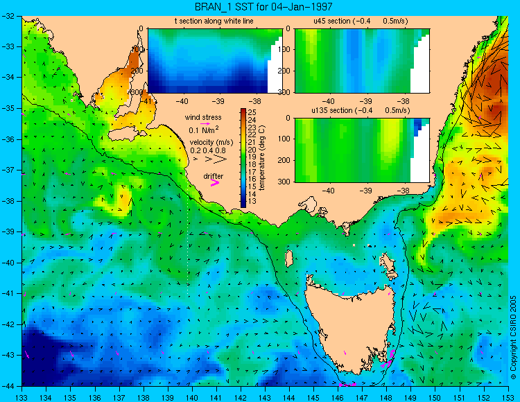The height and width of the screenshot is (402, 520).
Task: Click latitude axis label '-32'
Action: [8, 16]
